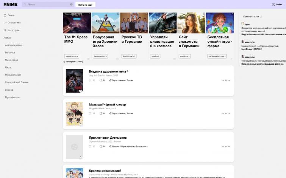This screenshot has width=286, height=178.
Task: Open comments for Малыши! Чёрный клевер
Action: pyautogui.click(x=101, y=113)
